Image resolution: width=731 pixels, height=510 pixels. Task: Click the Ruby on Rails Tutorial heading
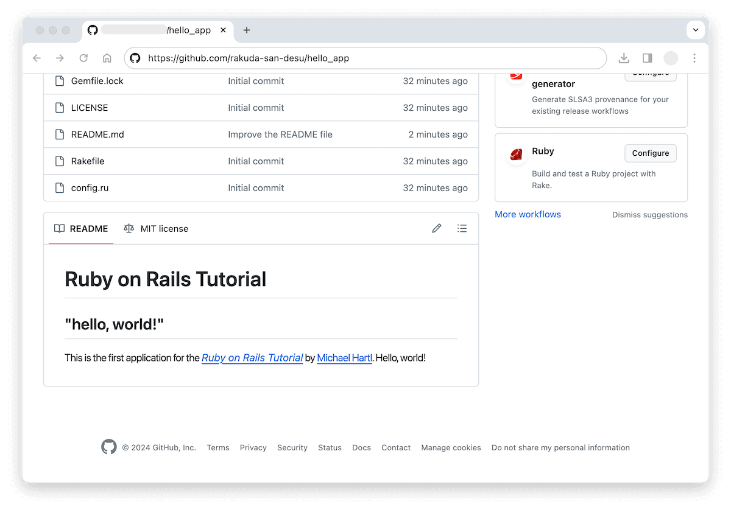166,279
